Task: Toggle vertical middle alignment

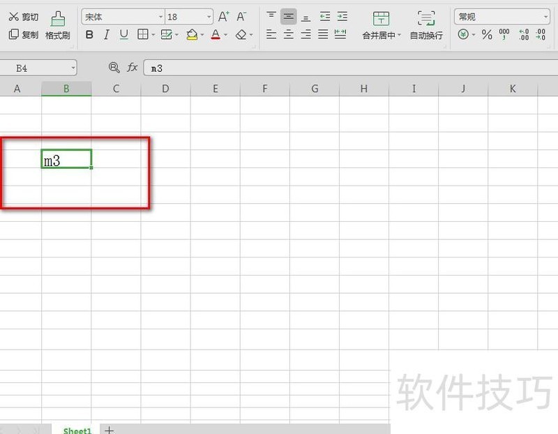Action: tap(289, 16)
